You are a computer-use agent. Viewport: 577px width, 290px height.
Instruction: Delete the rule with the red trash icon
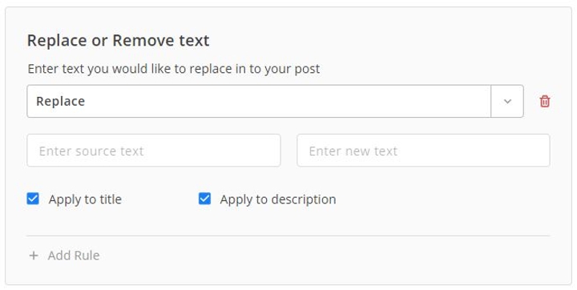pos(545,101)
